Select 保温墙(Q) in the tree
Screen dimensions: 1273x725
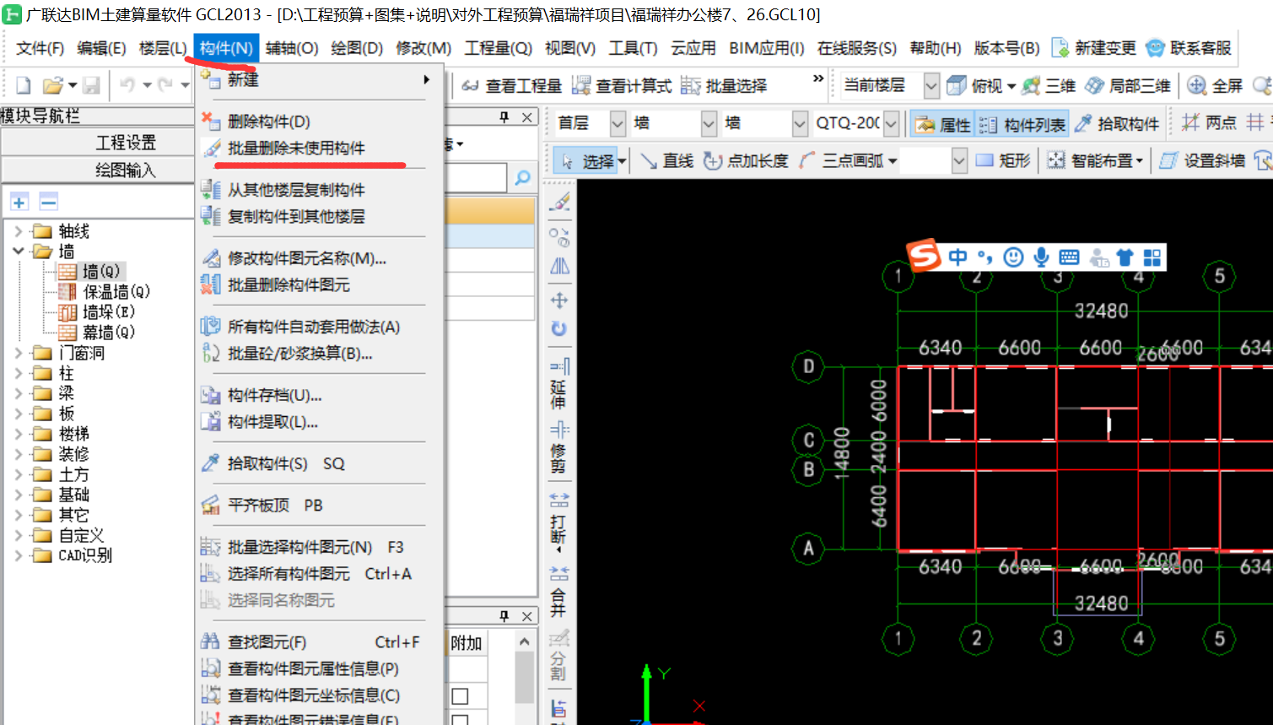[x=116, y=291]
